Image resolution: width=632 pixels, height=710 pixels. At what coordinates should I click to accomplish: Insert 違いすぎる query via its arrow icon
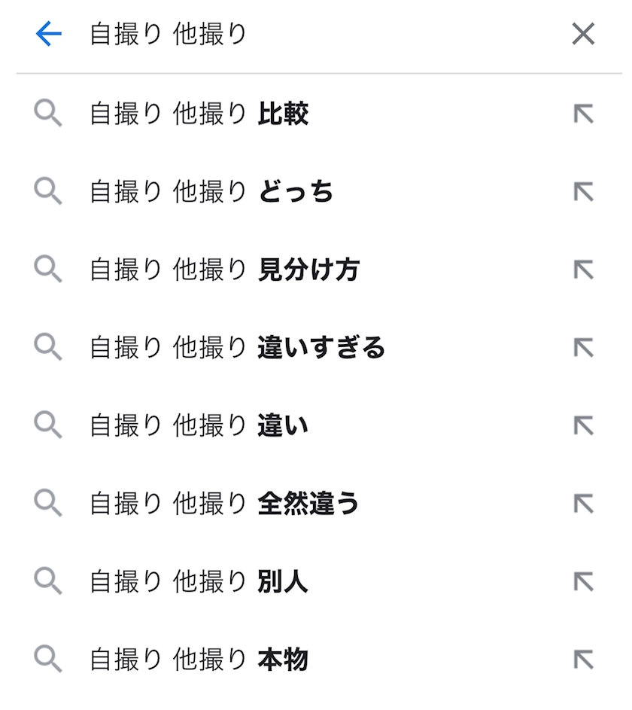(583, 348)
